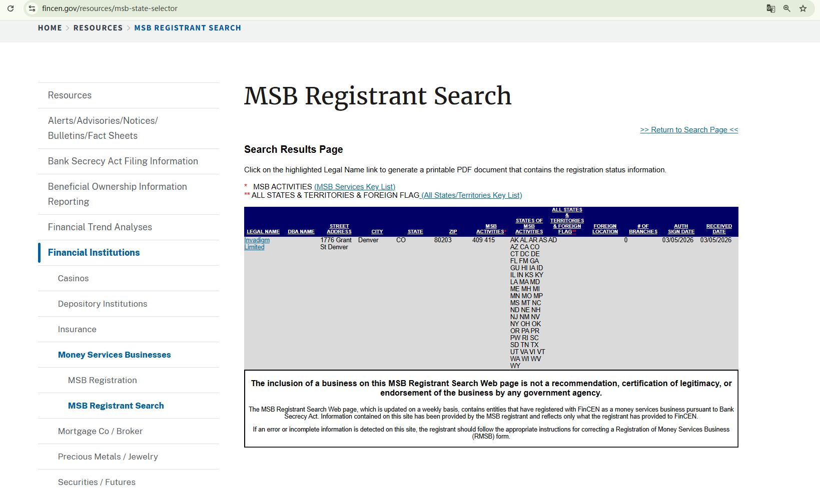Screen dimensions: 820x489
Task: Click the street address '1776 Grant St Denver'
Action: [x=336, y=244]
